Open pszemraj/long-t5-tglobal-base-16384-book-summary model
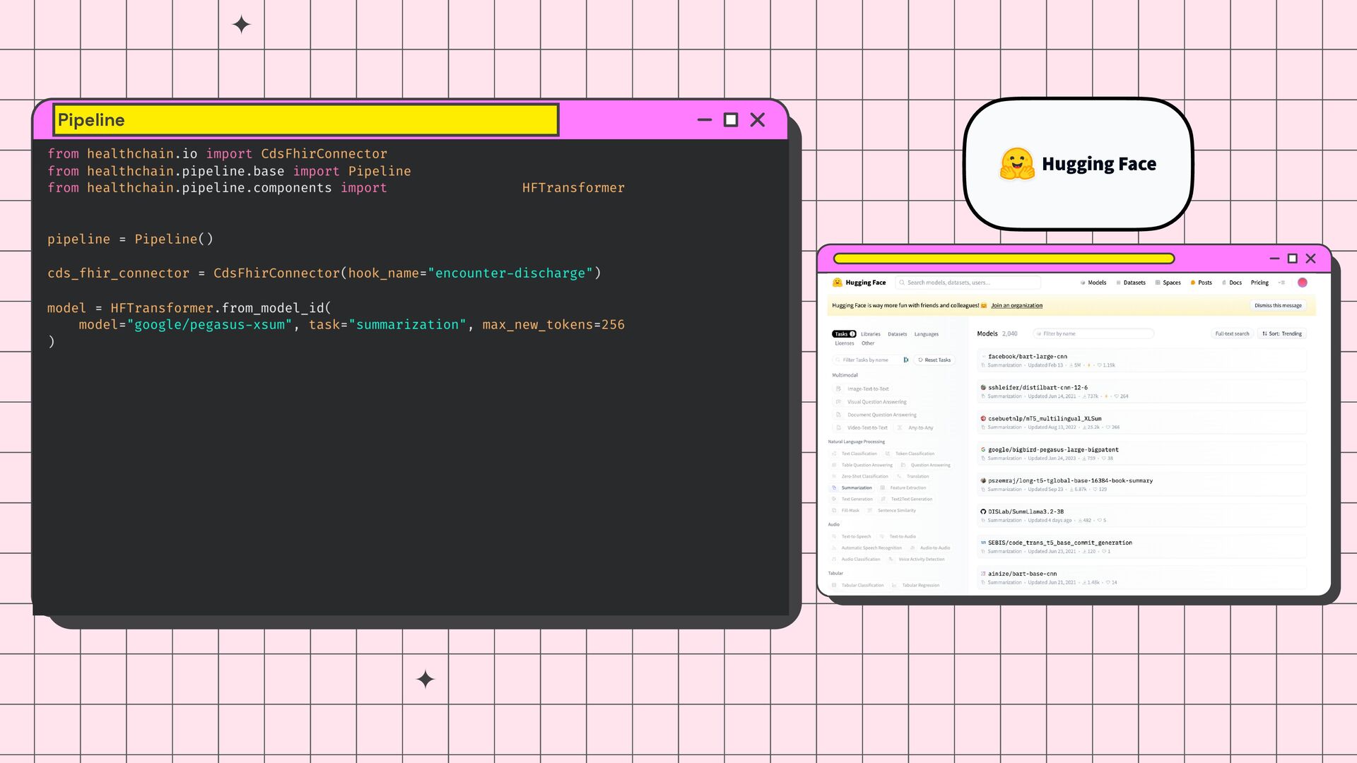This screenshot has height=763, width=1357. tap(1141, 485)
